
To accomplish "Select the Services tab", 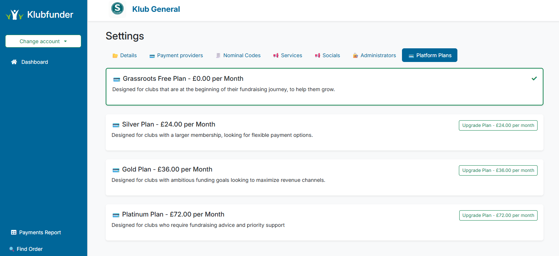I will tap(287, 55).
